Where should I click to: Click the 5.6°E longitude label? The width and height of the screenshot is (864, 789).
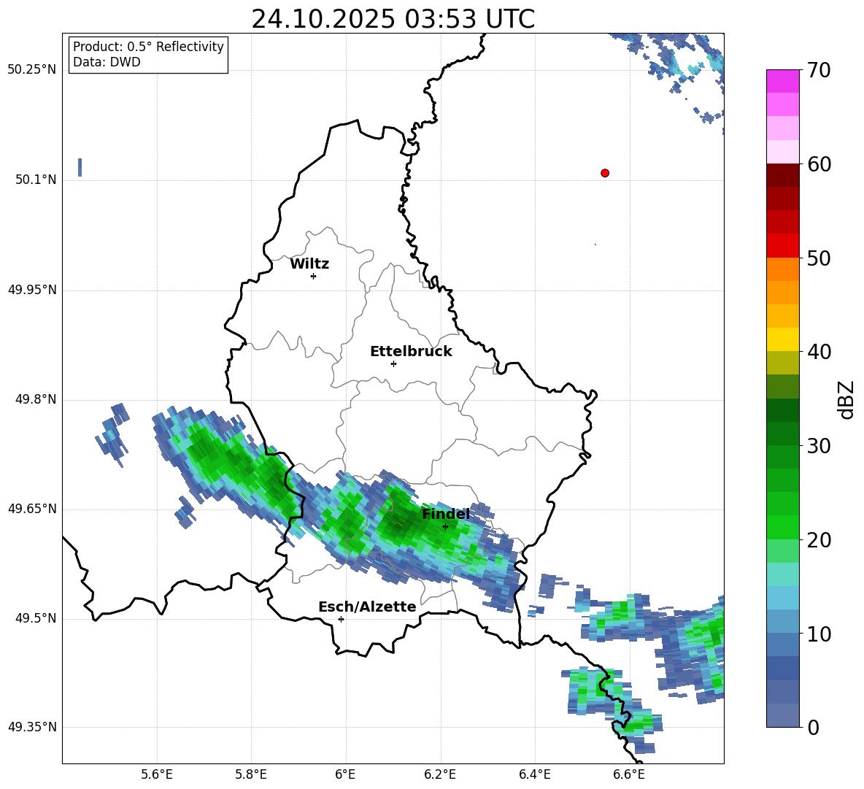click(x=157, y=774)
